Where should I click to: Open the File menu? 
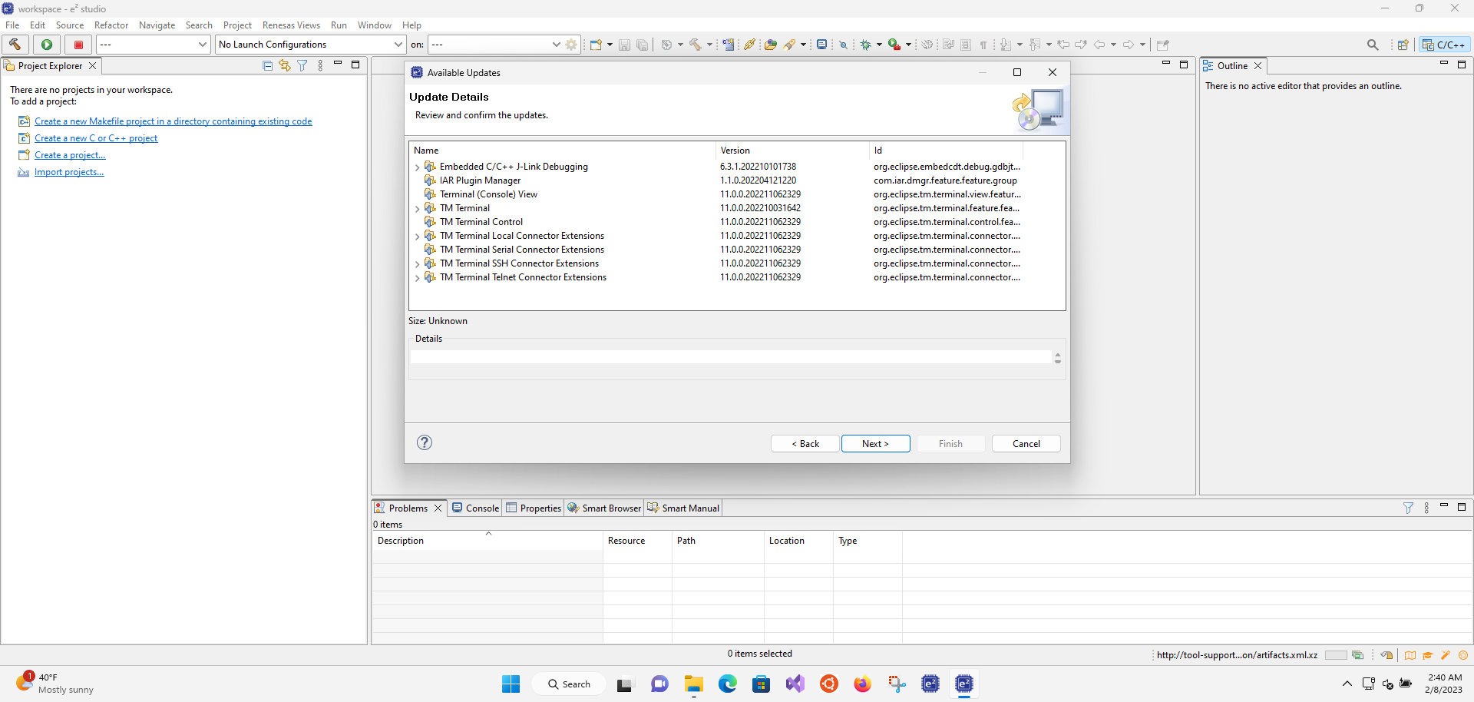coord(12,25)
